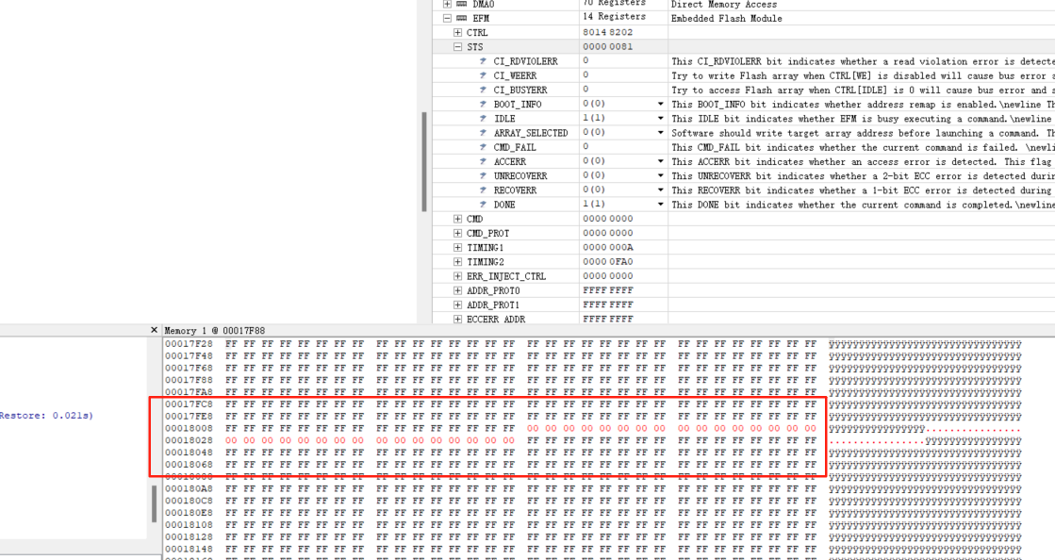1055x560 pixels.
Task: Click memory address 00018028 row label
Action: [x=189, y=440]
